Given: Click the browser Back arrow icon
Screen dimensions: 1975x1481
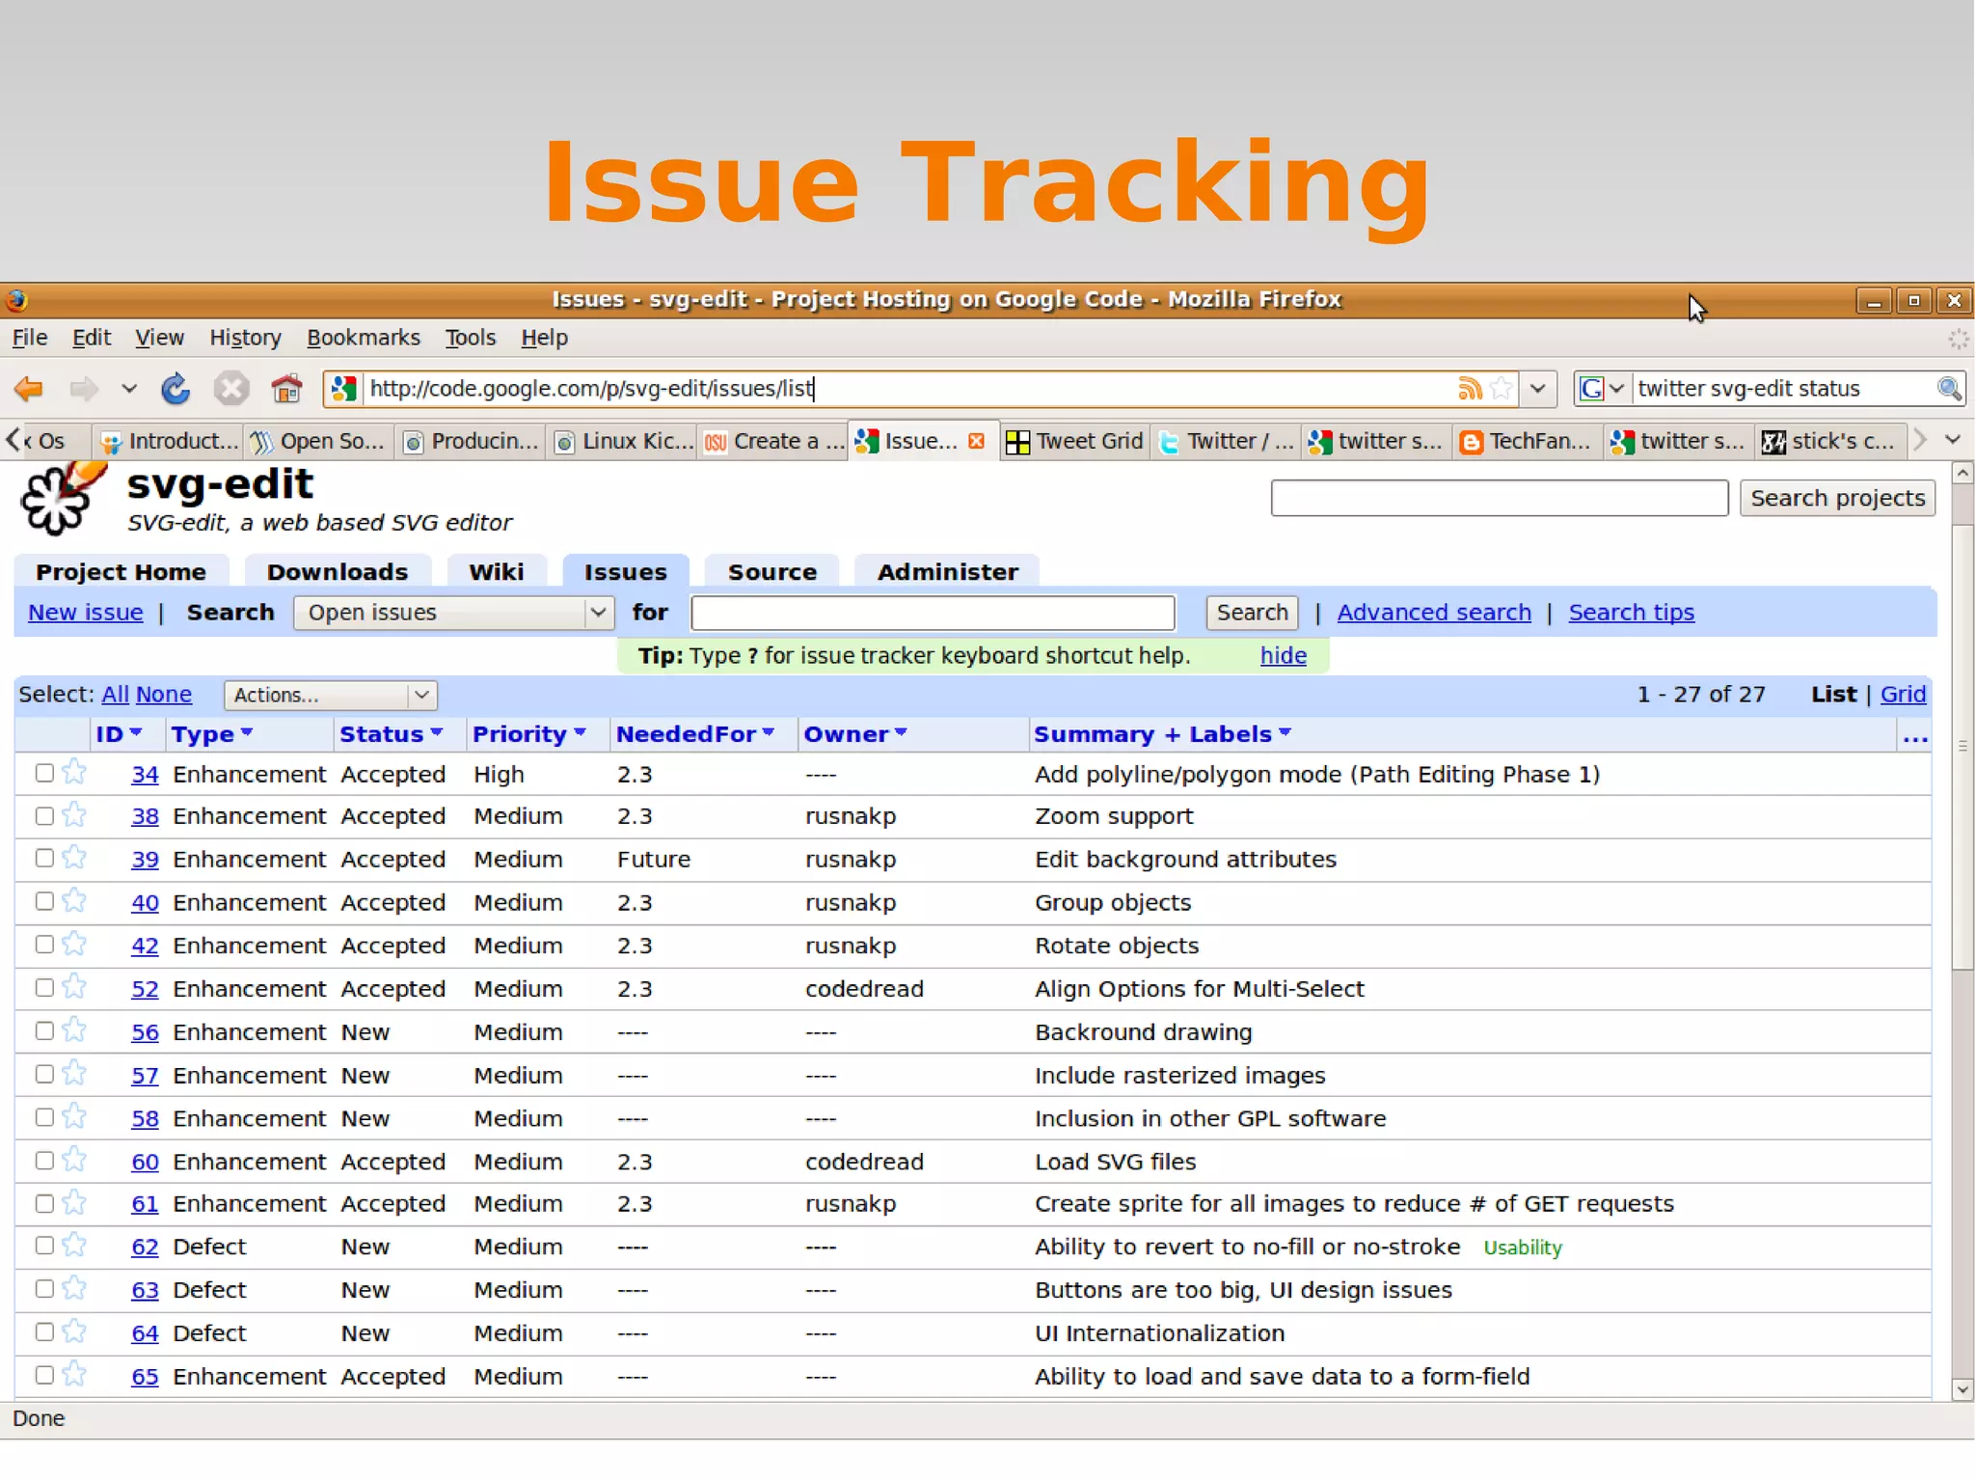Looking at the screenshot, I should [29, 389].
